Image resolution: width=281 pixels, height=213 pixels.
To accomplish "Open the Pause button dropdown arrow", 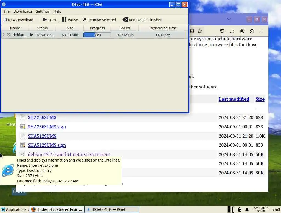I will pos(80,22).
